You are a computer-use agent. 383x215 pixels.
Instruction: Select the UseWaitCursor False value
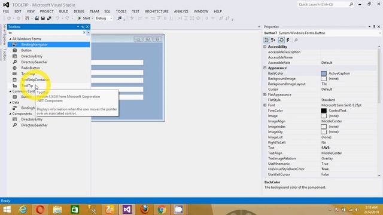pos(325,174)
